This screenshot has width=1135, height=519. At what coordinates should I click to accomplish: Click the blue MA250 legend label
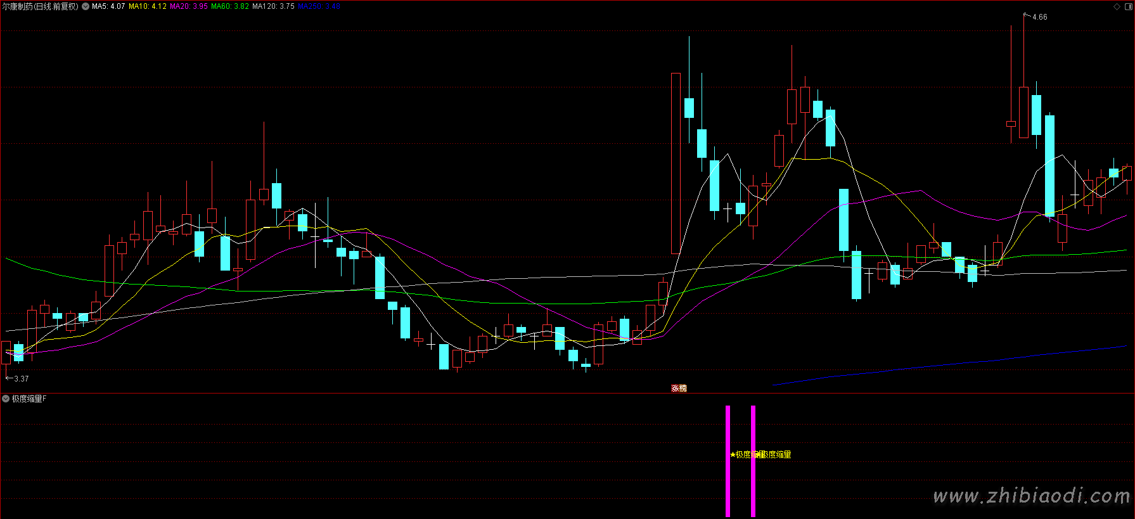coord(319,6)
